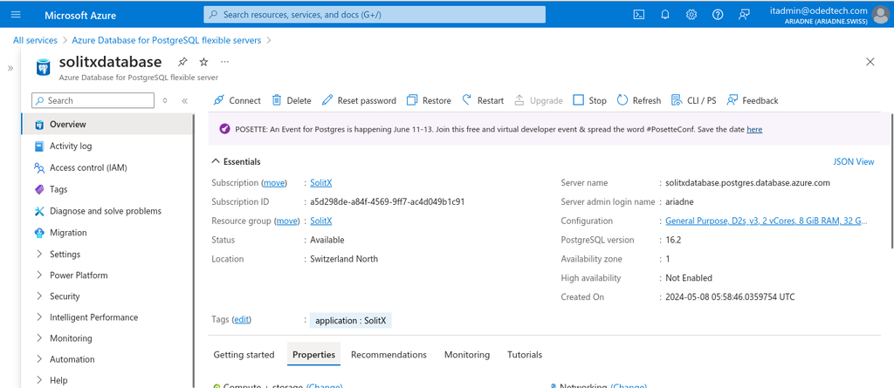Click the application : SolitX tag
The image size is (894, 388).
pos(351,321)
